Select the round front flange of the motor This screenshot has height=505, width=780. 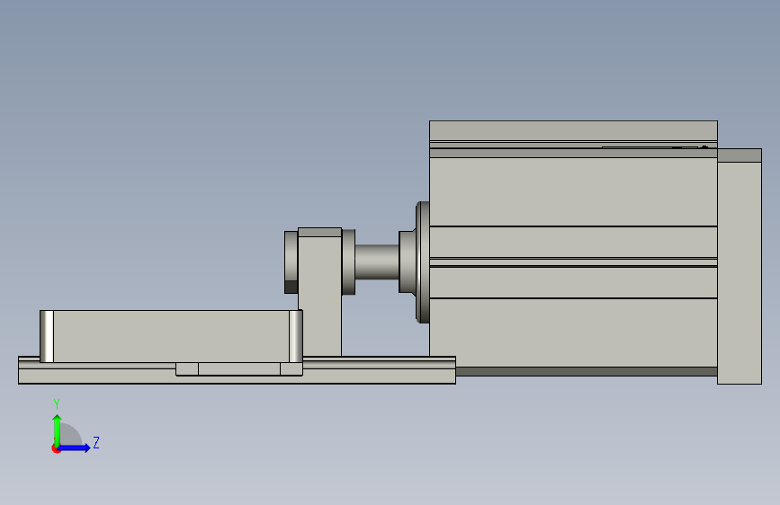423,262
